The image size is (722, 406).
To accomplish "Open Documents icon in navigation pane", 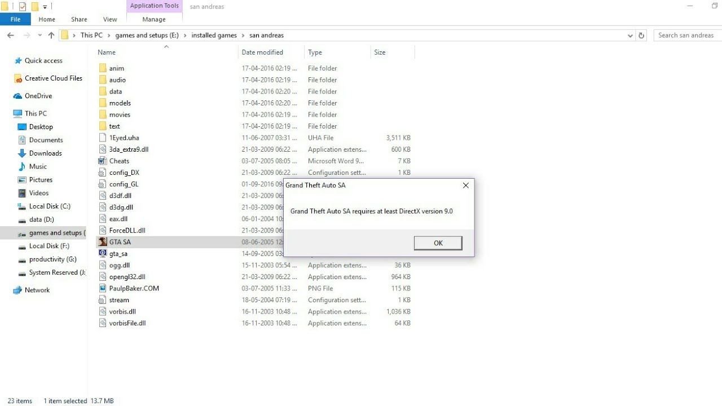I will (22, 140).
